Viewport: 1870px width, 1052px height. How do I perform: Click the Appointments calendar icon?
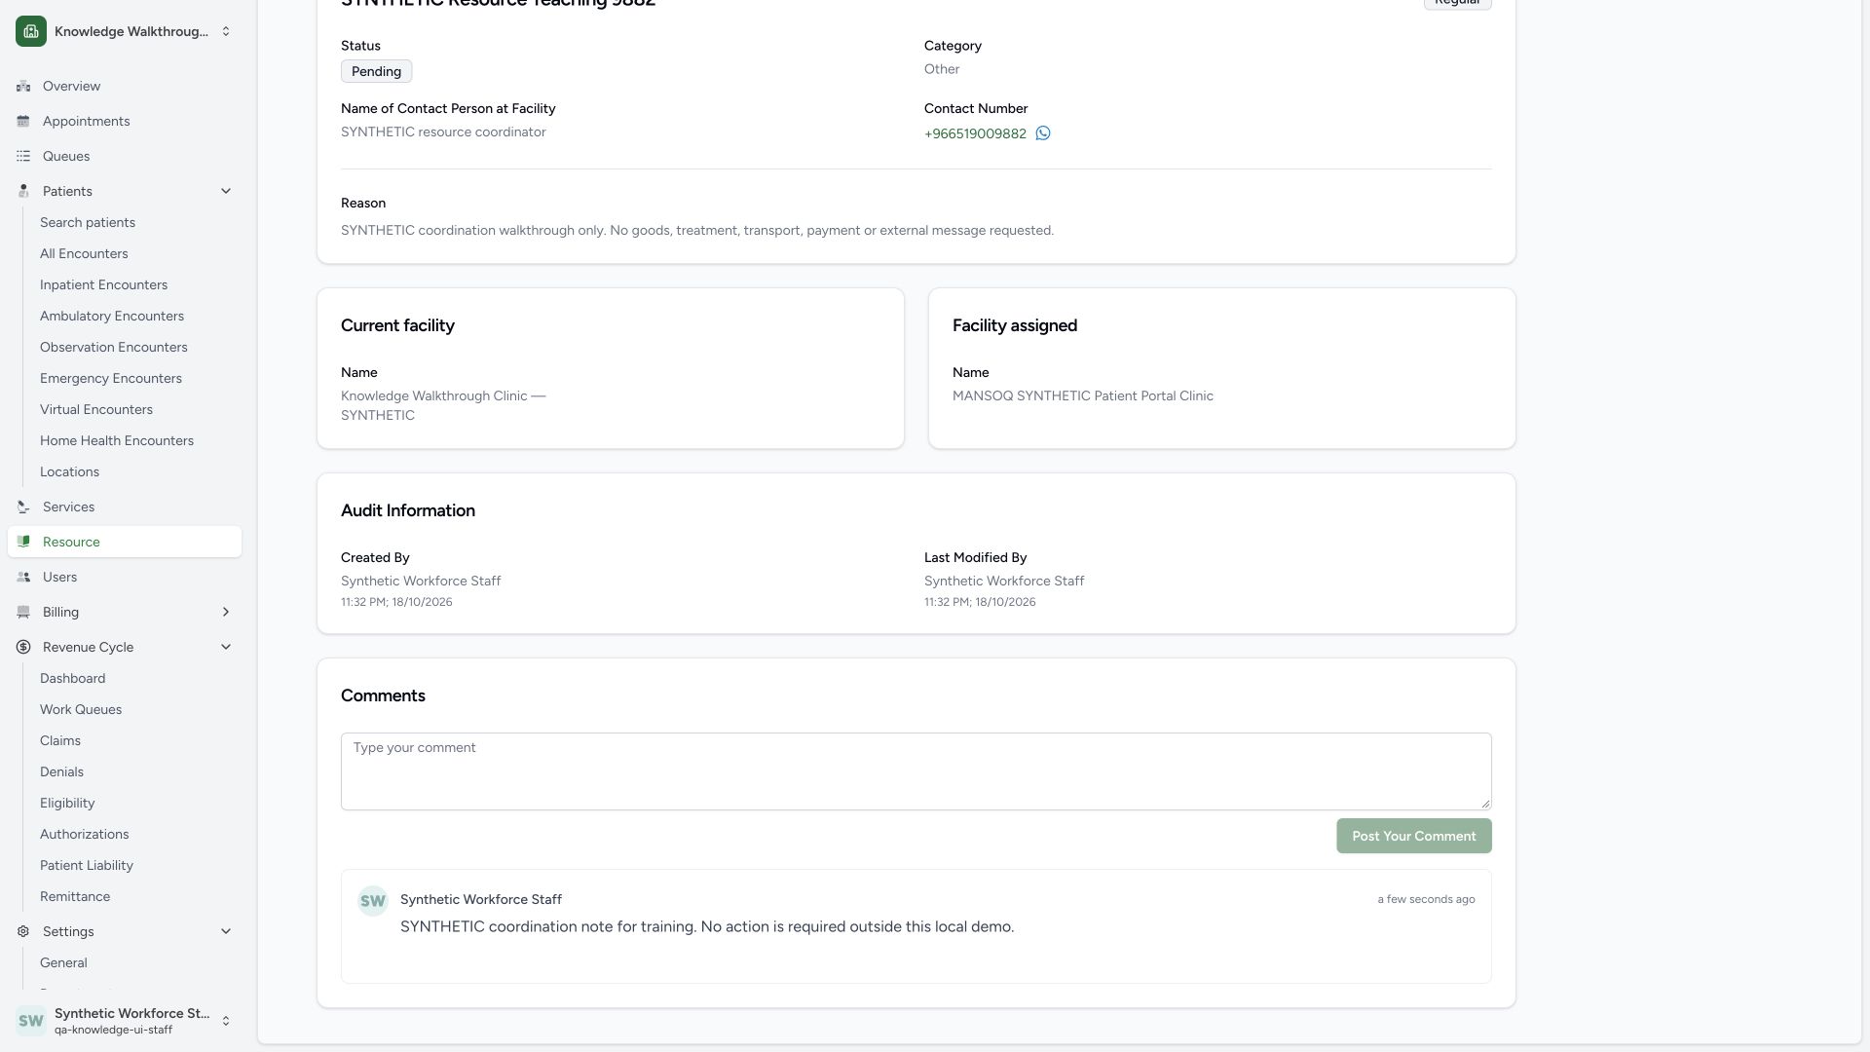point(23,121)
